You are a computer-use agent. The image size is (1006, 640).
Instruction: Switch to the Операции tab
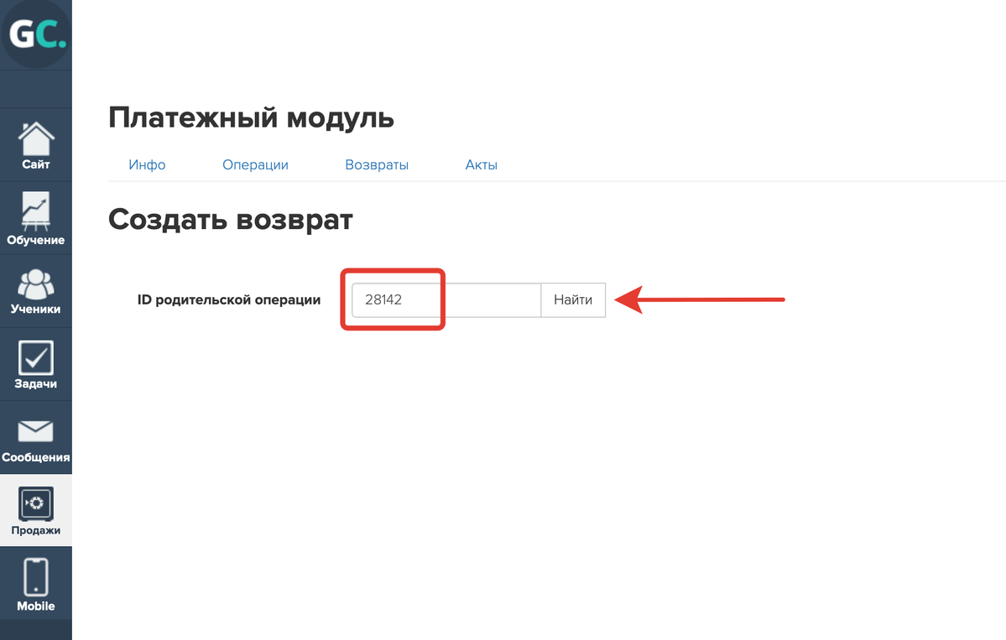[x=255, y=164]
